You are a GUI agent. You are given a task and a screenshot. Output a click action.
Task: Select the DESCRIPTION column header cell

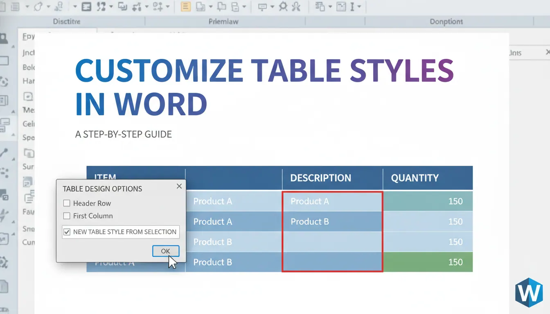click(x=332, y=178)
